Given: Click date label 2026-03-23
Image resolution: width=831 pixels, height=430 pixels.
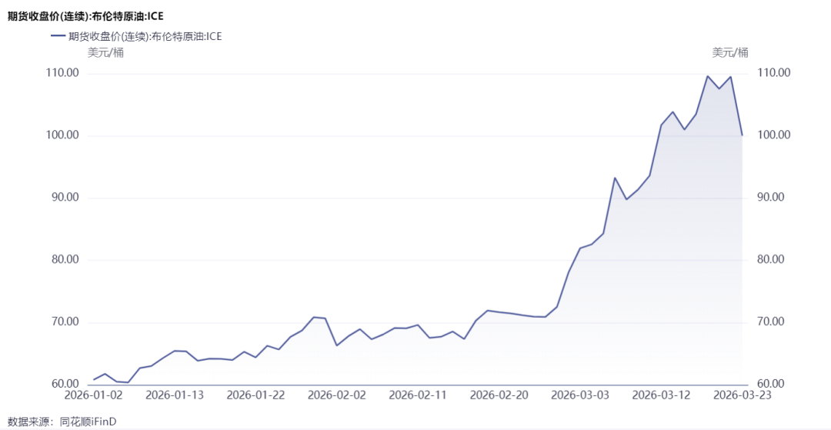Looking at the screenshot, I should click(743, 395).
